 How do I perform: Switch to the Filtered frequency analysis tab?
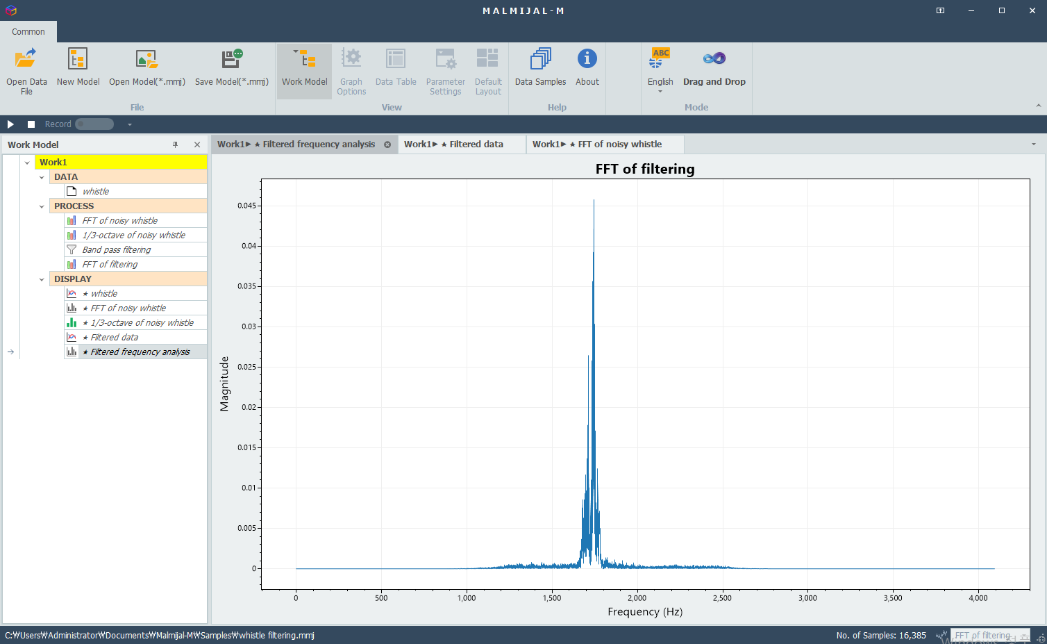tap(296, 145)
